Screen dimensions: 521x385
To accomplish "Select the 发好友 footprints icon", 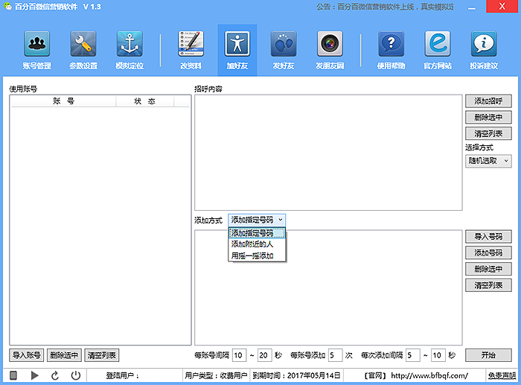I will pyautogui.click(x=283, y=46).
